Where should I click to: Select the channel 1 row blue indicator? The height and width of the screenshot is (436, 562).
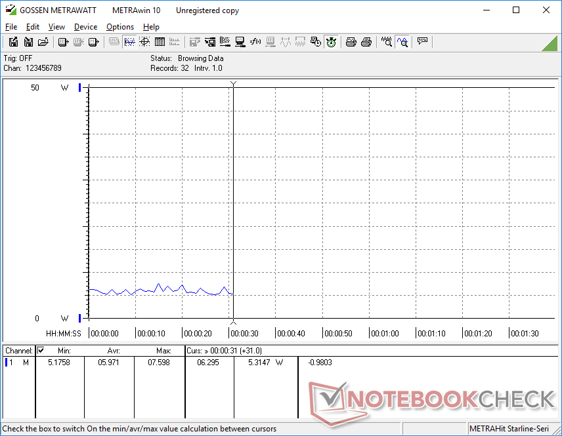6,363
